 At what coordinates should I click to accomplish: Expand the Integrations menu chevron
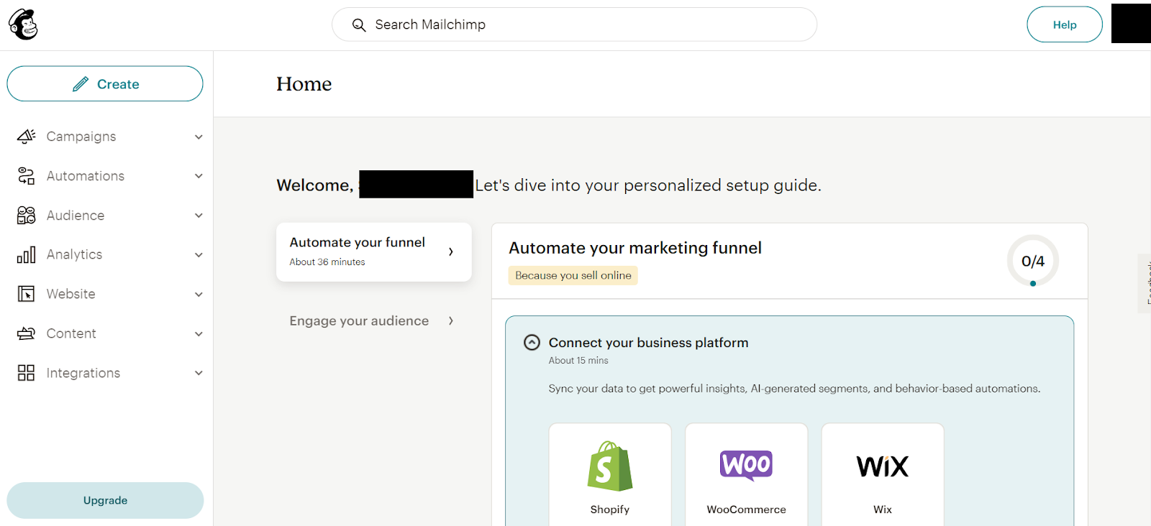[199, 373]
